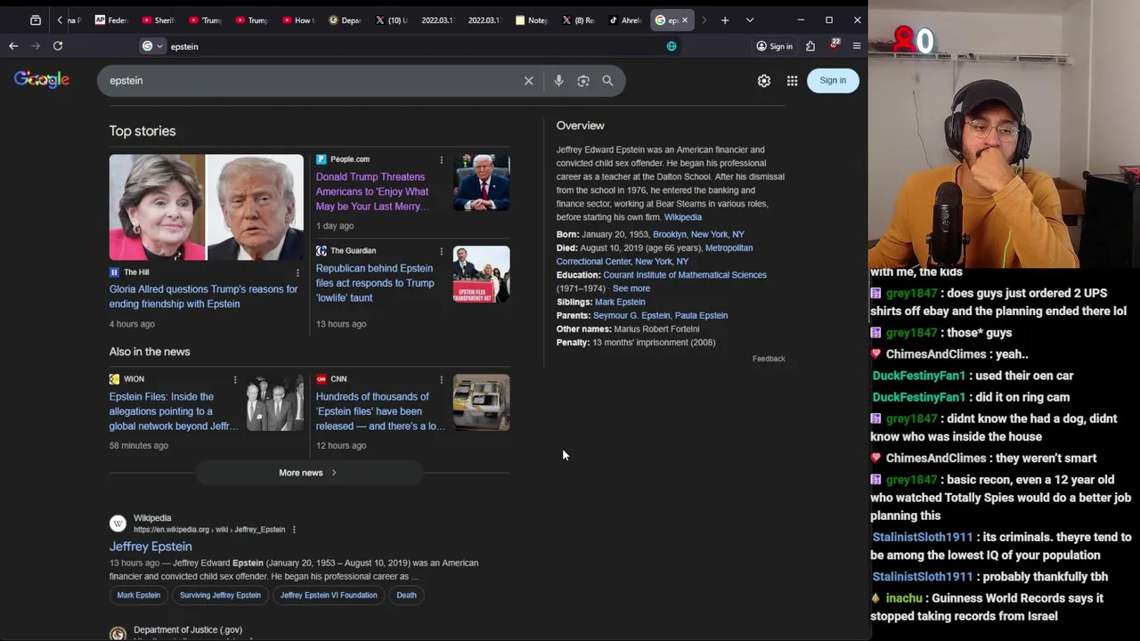Open the browser tab list icon

click(36, 20)
